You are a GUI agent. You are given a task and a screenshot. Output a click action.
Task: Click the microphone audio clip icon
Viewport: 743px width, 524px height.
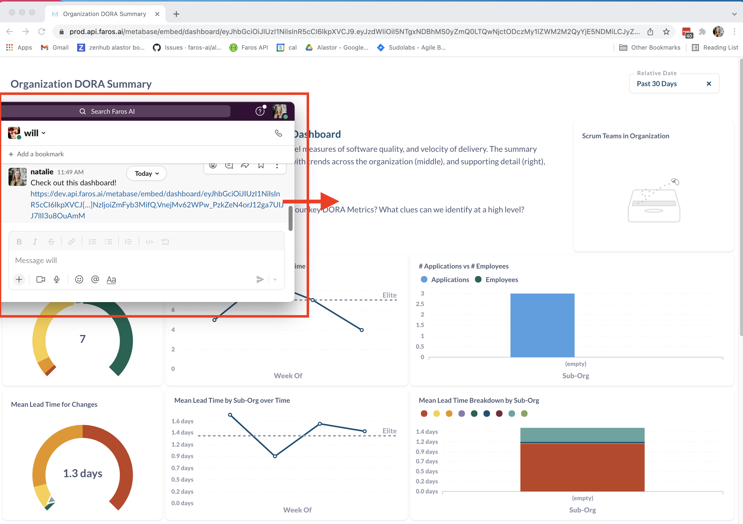[x=57, y=279]
